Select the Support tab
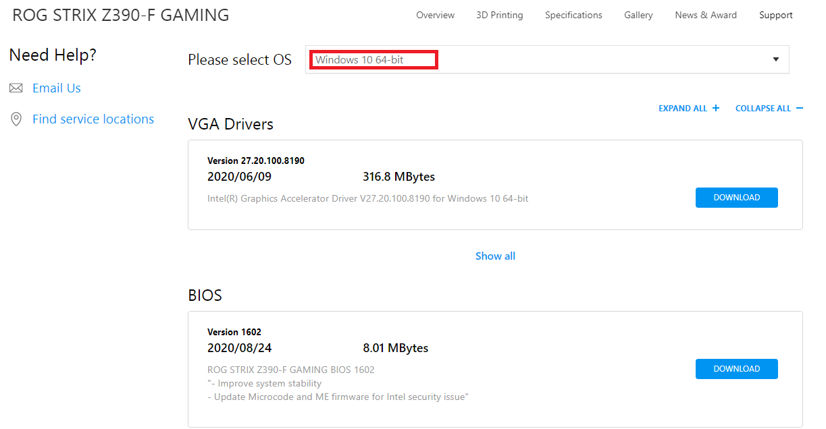826x429 pixels. pyautogui.click(x=775, y=15)
